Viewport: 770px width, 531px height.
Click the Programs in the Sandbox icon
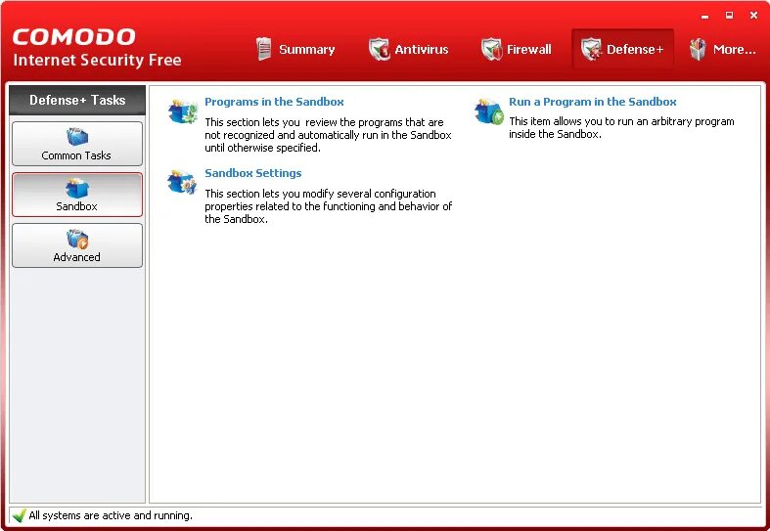[183, 111]
